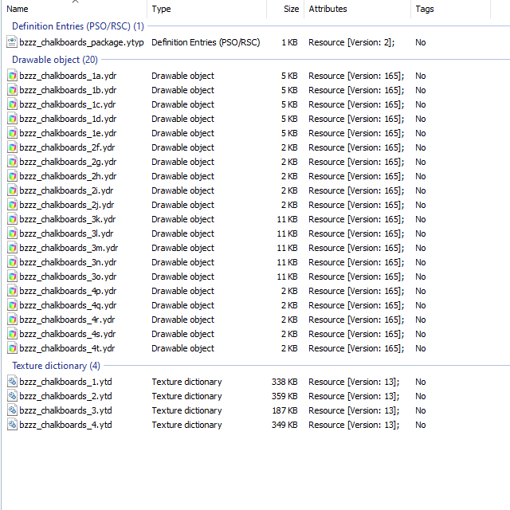Select file name bzzz_chalkboards_3k.ydr
Image resolution: width=510 pixels, height=510 pixels.
click(x=67, y=219)
